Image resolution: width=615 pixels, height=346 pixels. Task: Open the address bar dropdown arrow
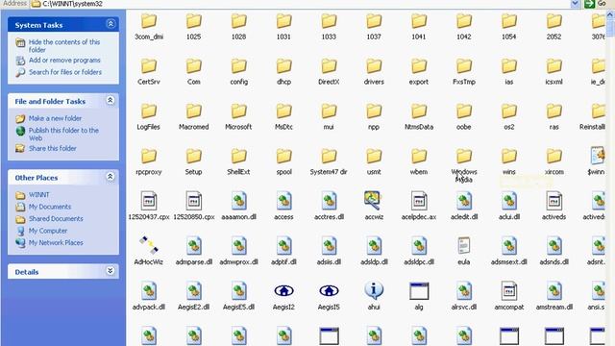point(575,4)
